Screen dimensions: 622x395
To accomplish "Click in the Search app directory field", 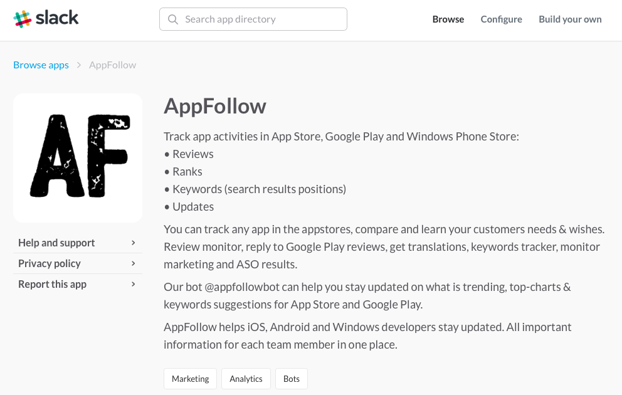I will (263, 19).
